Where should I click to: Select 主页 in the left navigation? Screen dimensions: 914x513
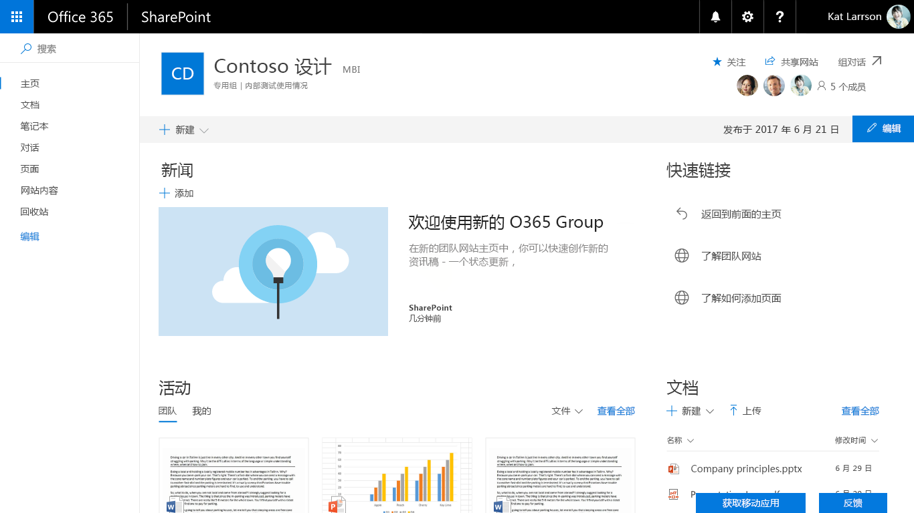pos(30,83)
